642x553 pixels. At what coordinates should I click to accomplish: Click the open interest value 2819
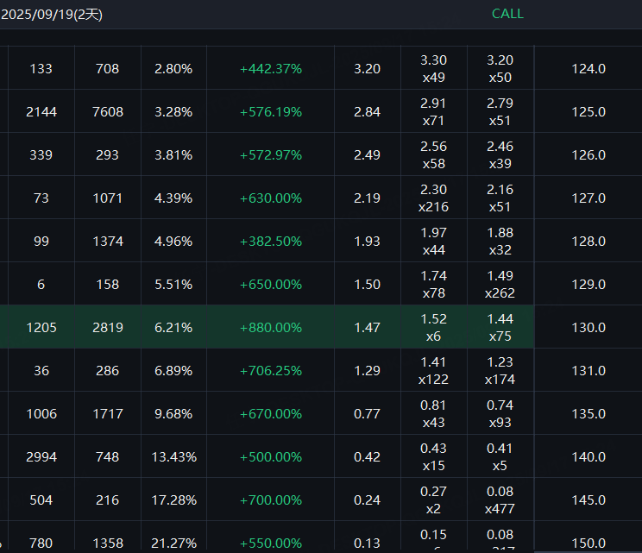pyautogui.click(x=108, y=328)
